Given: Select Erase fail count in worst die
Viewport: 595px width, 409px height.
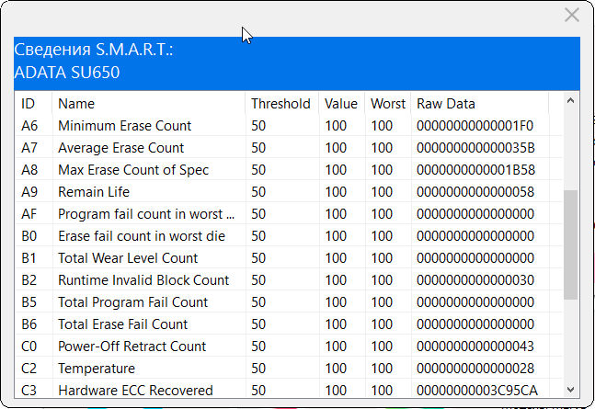Looking at the screenshot, I should pyautogui.click(x=289, y=236).
